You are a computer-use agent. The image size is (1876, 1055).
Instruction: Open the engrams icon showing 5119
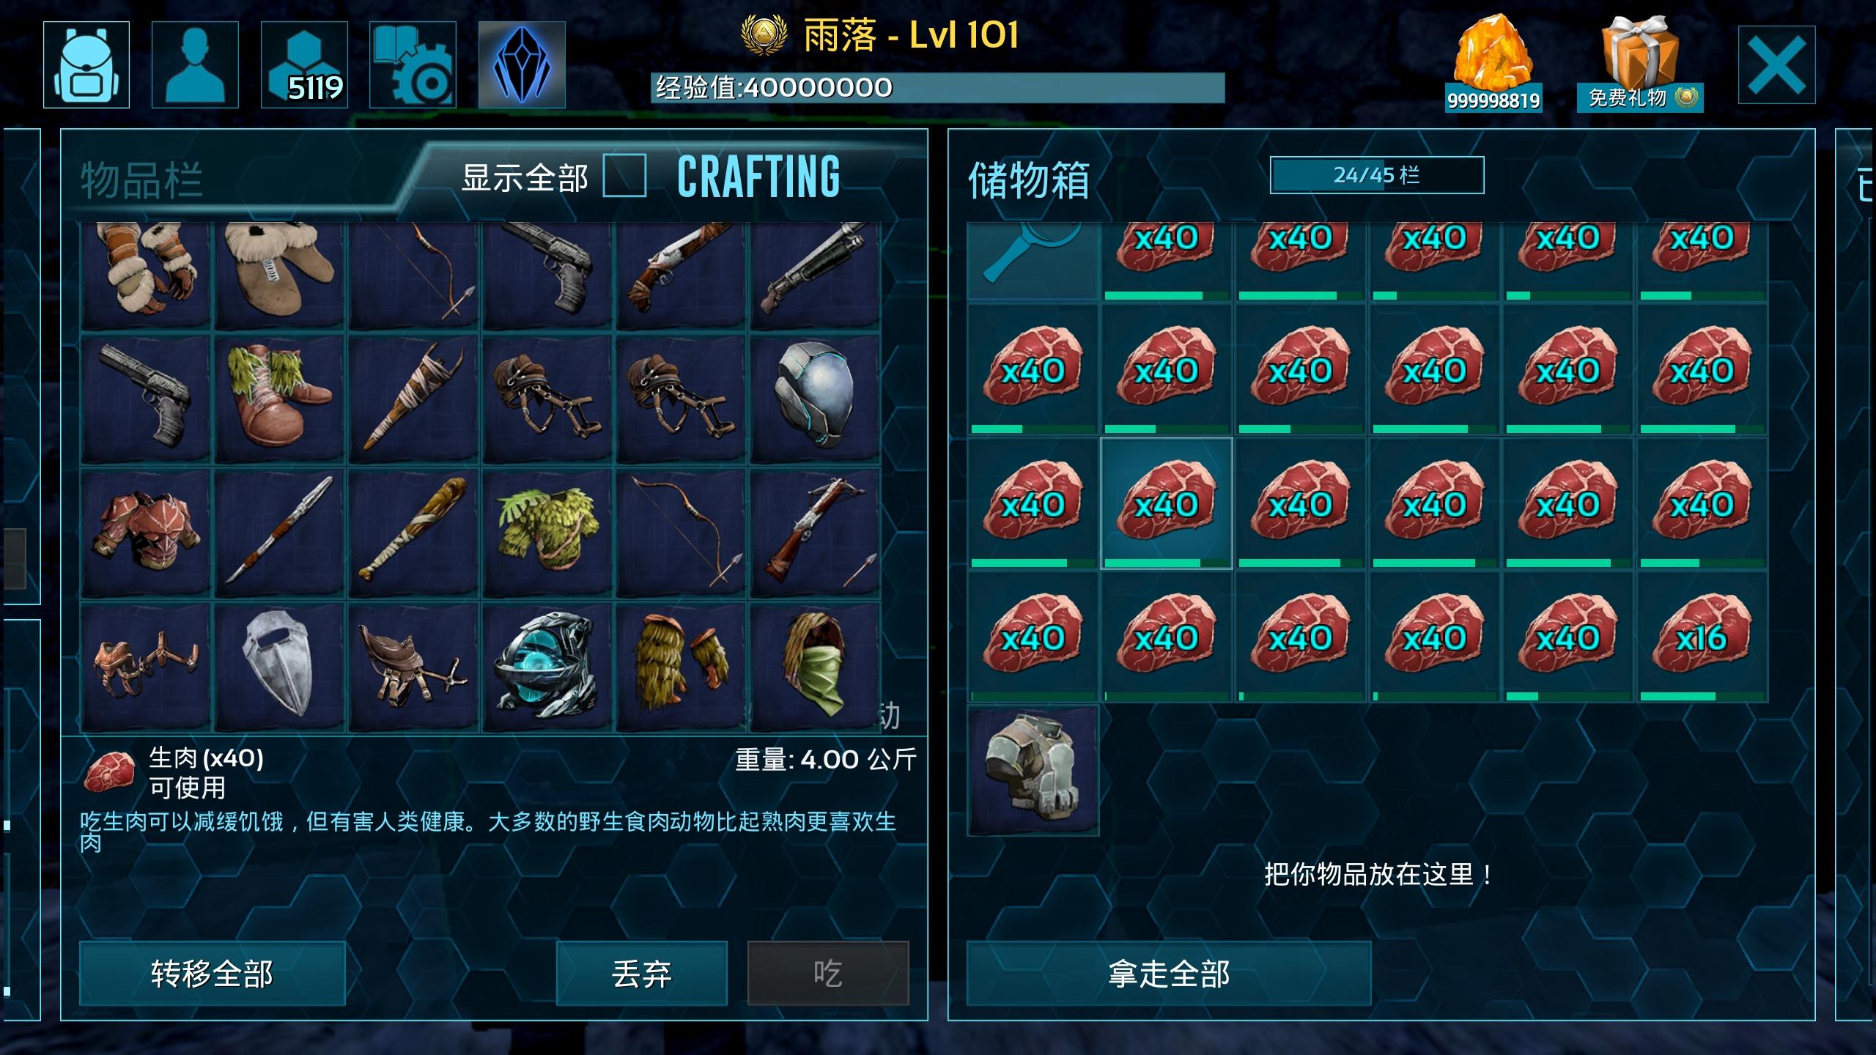304,64
